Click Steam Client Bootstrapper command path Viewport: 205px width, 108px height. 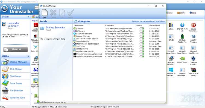point(119,44)
